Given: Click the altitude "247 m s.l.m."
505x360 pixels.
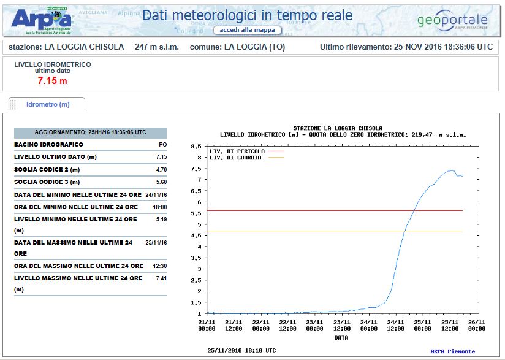Looking at the screenshot, I should (157, 47).
